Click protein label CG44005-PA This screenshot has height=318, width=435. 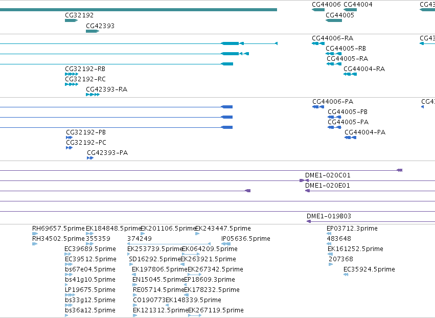click(348, 122)
